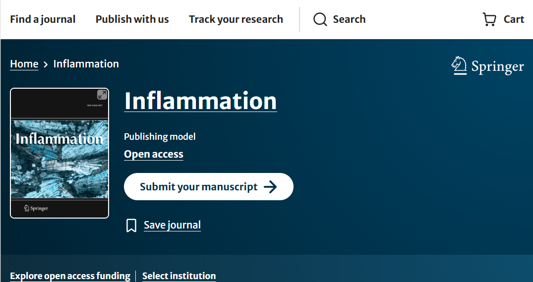
Task: Click the Springer logo on the journal cover
Action: click(36, 208)
